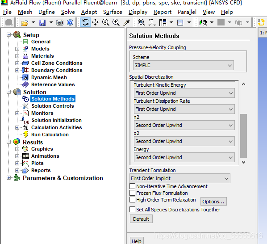267x244 pixels.
Task: Click scroll up arrow of discretization list
Action: pyautogui.click(x=243, y=84)
